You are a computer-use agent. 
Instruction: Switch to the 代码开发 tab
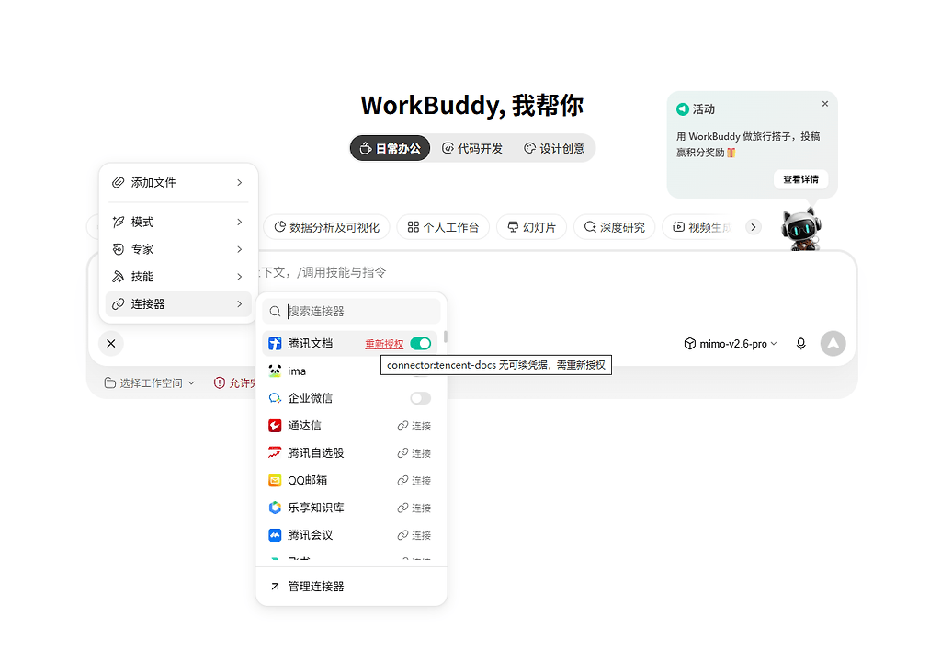tap(472, 148)
